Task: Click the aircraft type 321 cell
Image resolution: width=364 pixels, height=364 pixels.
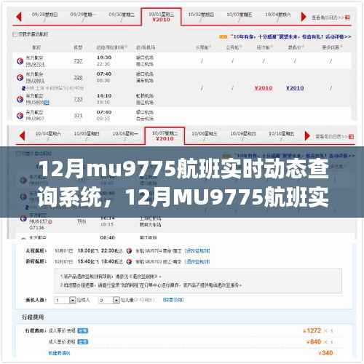Action: [x=78, y=116]
